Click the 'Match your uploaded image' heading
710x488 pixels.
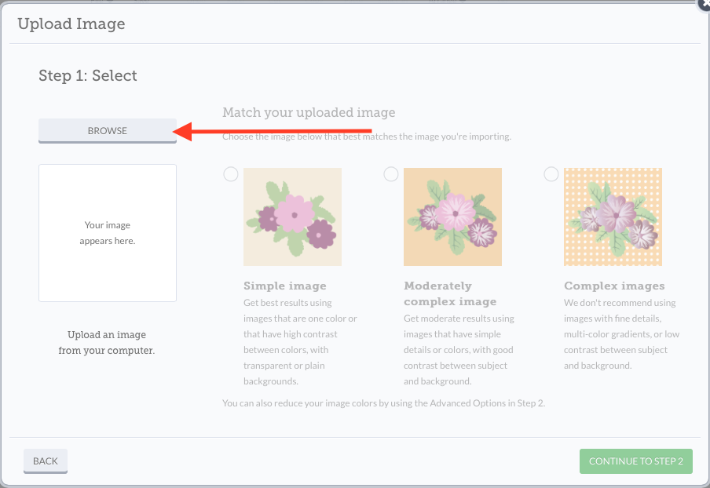point(309,112)
